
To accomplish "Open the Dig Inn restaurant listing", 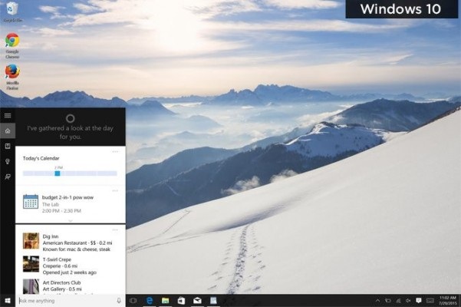I will [x=71, y=243].
